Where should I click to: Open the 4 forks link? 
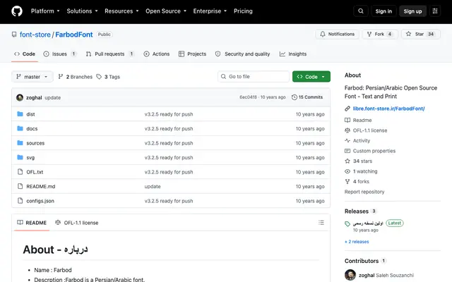point(361,182)
